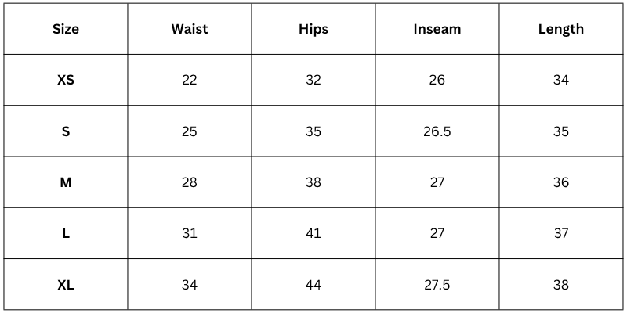627x313 pixels.
Task: Click the XS waist value 22
Action: (189, 80)
